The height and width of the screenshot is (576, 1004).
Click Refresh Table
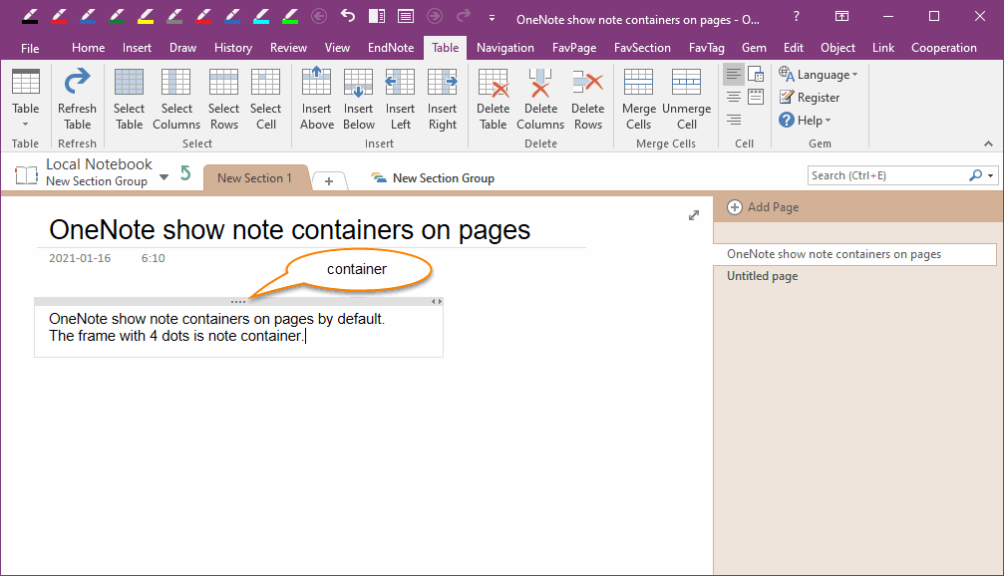77,100
